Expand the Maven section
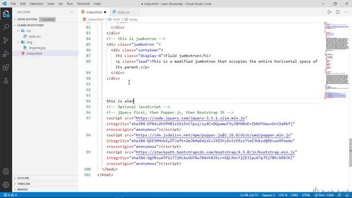The width and height of the screenshot is (352, 198). click(22, 189)
